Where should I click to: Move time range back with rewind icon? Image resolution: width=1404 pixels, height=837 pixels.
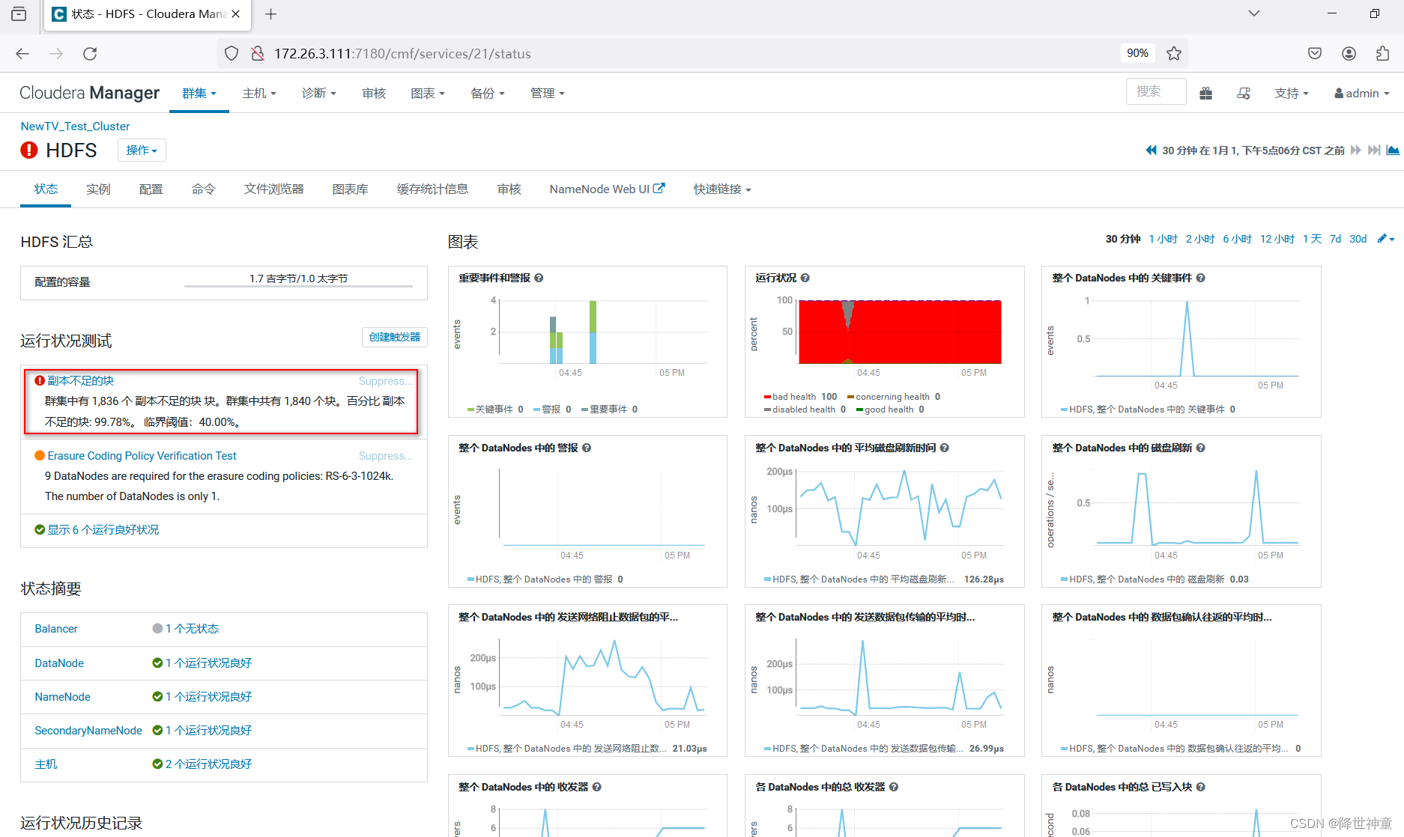tap(1152, 150)
